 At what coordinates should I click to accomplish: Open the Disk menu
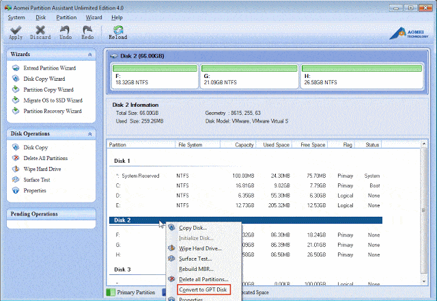(41, 18)
